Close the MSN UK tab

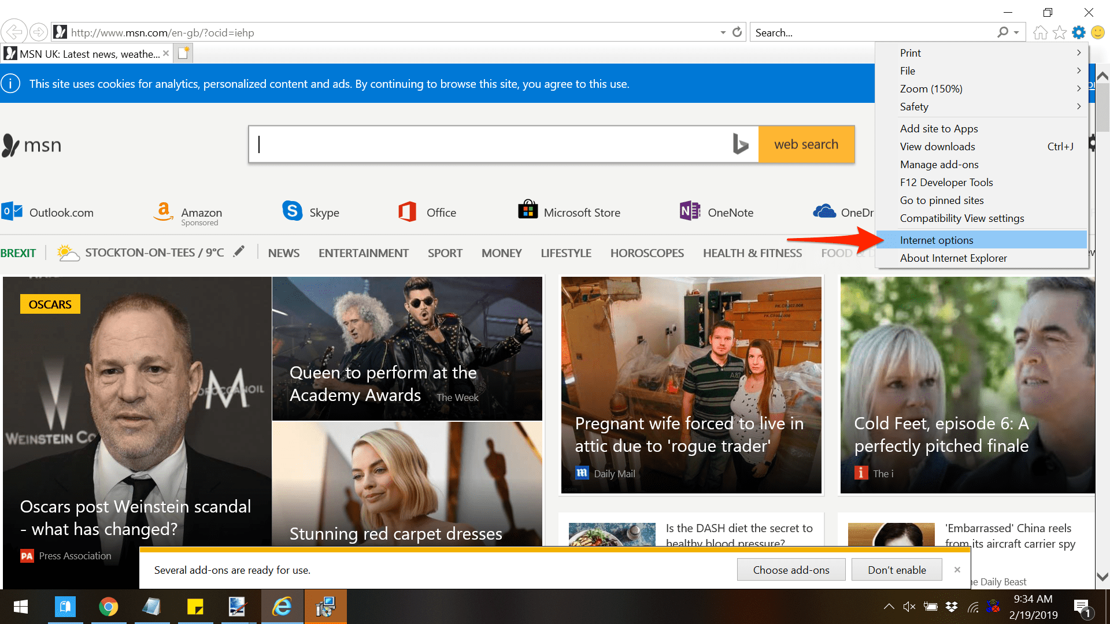click(x=166, y=53)
